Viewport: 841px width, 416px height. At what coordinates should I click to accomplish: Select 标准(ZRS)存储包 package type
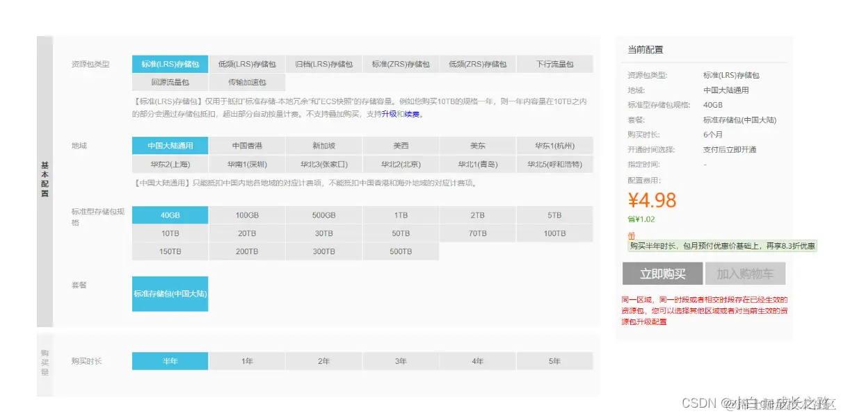[401, 64]
